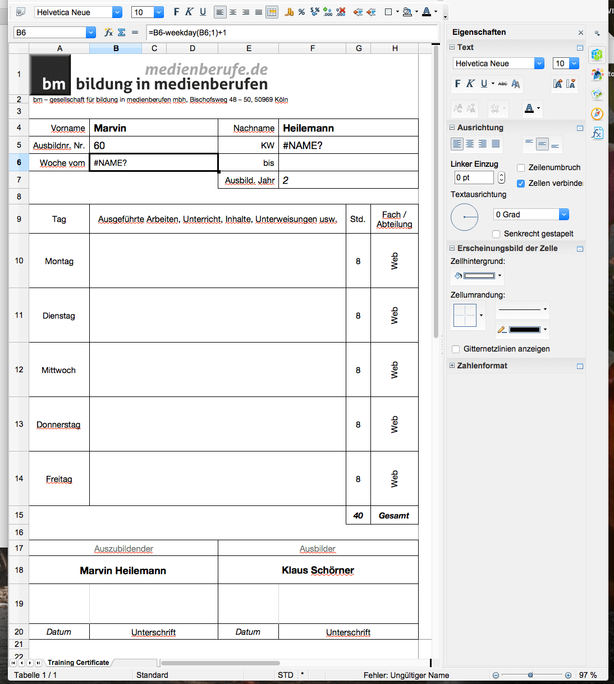Center text horizontally in the Ausrichtung section

click(470, 144)
